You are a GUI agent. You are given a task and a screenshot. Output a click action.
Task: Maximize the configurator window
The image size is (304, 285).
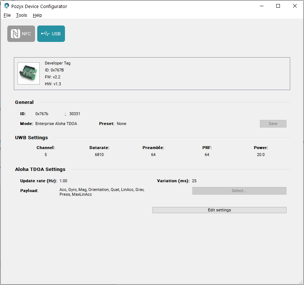[278, 6]
